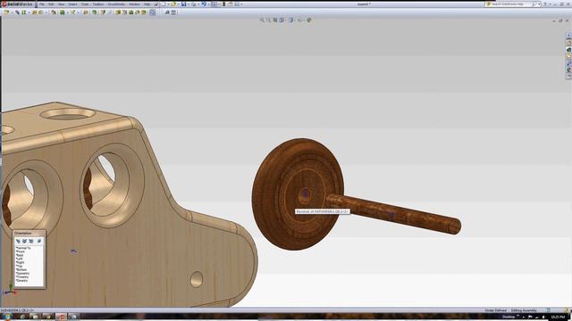The image size is (572, 321).
Task: Expand the Move Component dropdown arrow
Action: [46, 12]
